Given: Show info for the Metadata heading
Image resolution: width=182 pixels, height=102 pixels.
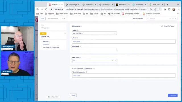Looking at the screenshot, I should tap(81, 26).
